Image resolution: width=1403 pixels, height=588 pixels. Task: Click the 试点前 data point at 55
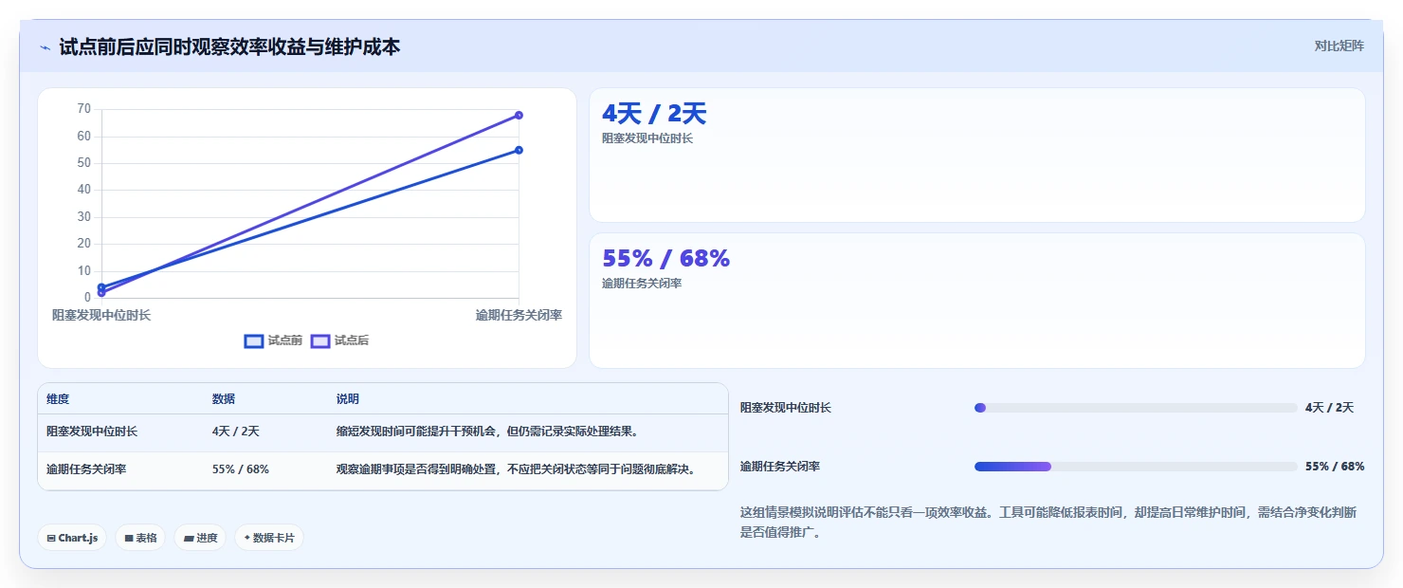coord(519,150)
